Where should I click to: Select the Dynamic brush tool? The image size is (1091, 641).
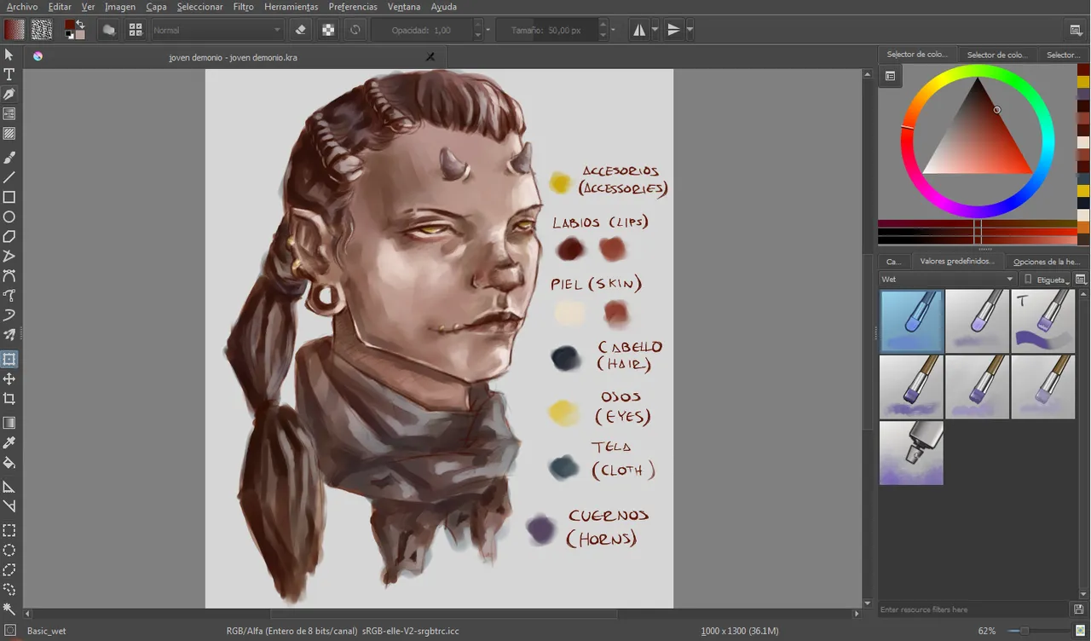pyautogui.click(x=9, y=315)
